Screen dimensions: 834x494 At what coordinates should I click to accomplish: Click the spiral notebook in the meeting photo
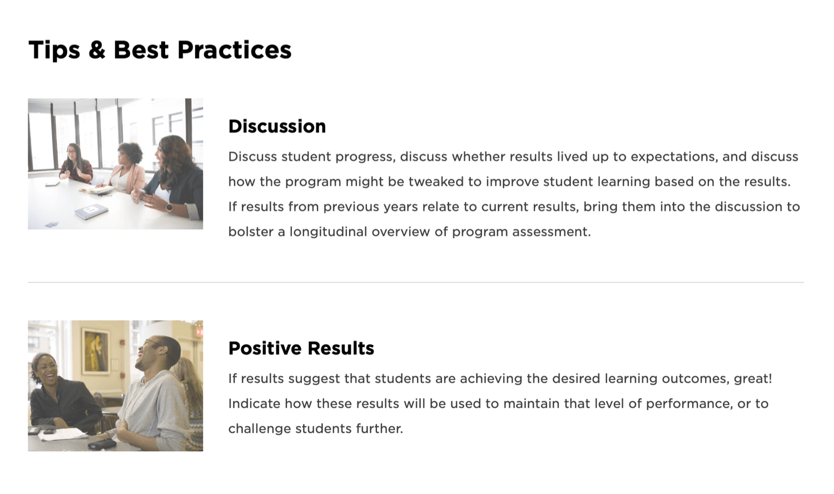tap(91, 211)
